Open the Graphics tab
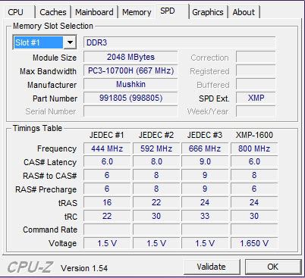This screenshot has height=278, width=305. (x=208, y=12)
